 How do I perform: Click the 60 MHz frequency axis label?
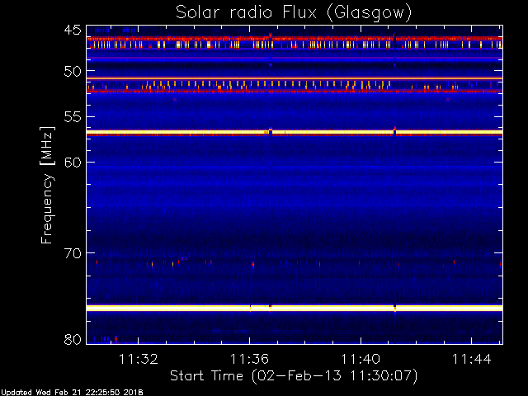point(73,163)
